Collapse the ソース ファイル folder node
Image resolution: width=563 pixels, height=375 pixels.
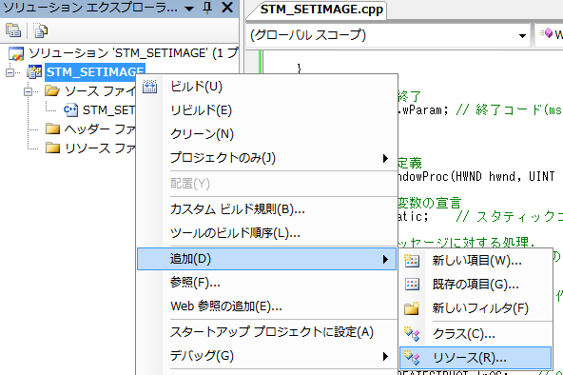click(28, 91)
